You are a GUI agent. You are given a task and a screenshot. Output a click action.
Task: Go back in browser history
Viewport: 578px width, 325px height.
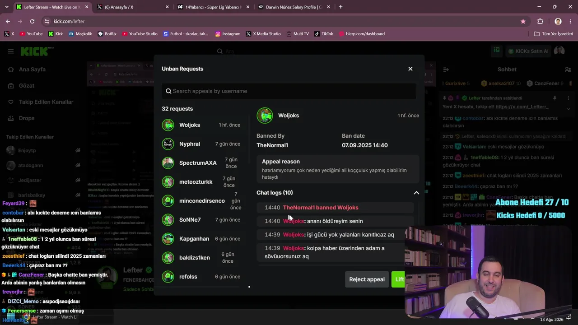coord(8,21)
